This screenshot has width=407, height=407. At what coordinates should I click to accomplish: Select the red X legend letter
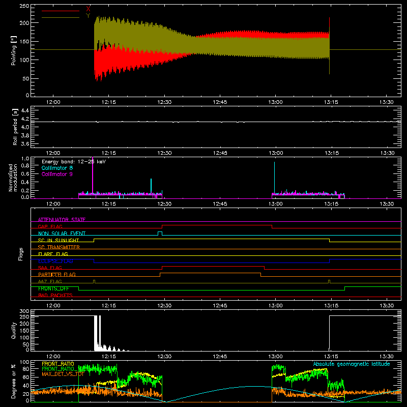click(x=88, y=9)
